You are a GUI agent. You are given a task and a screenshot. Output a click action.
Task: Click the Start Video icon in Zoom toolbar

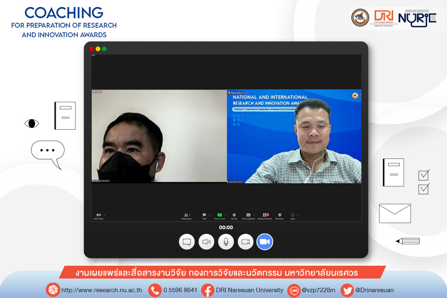point(99,215)
